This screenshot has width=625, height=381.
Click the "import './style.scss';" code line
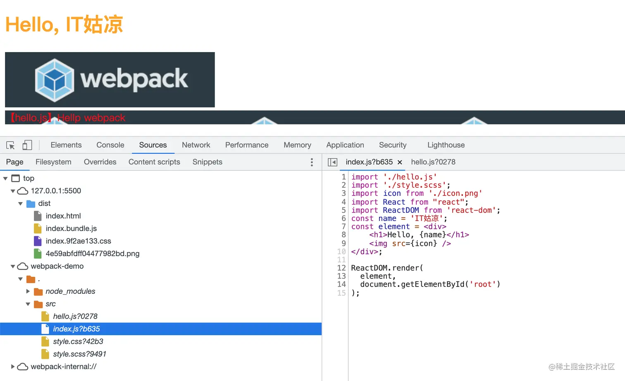point(401,185)
